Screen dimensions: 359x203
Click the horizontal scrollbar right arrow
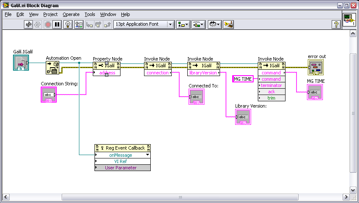click(x=346, y=197)
